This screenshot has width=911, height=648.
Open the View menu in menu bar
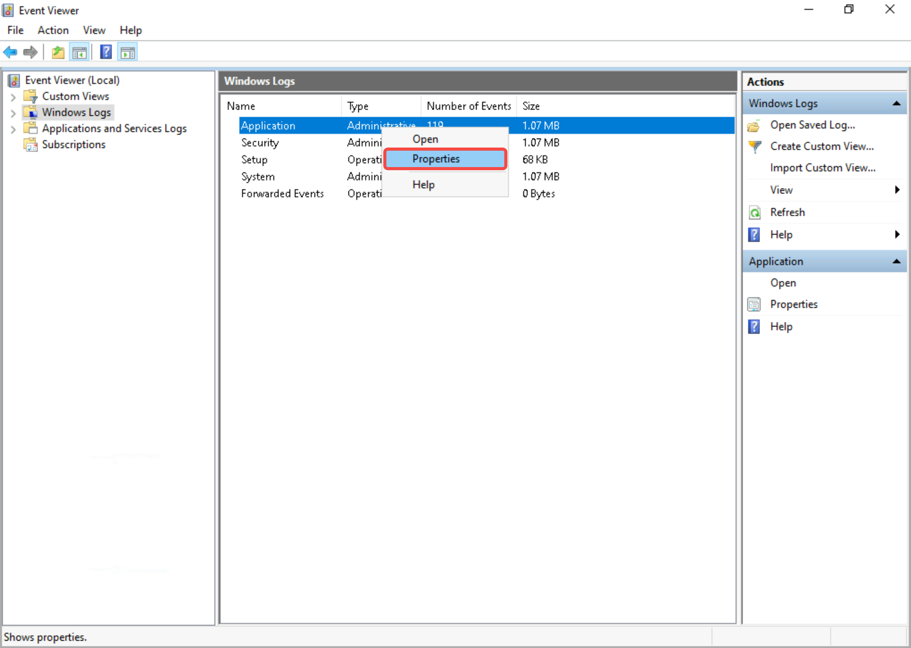point(94,30)
